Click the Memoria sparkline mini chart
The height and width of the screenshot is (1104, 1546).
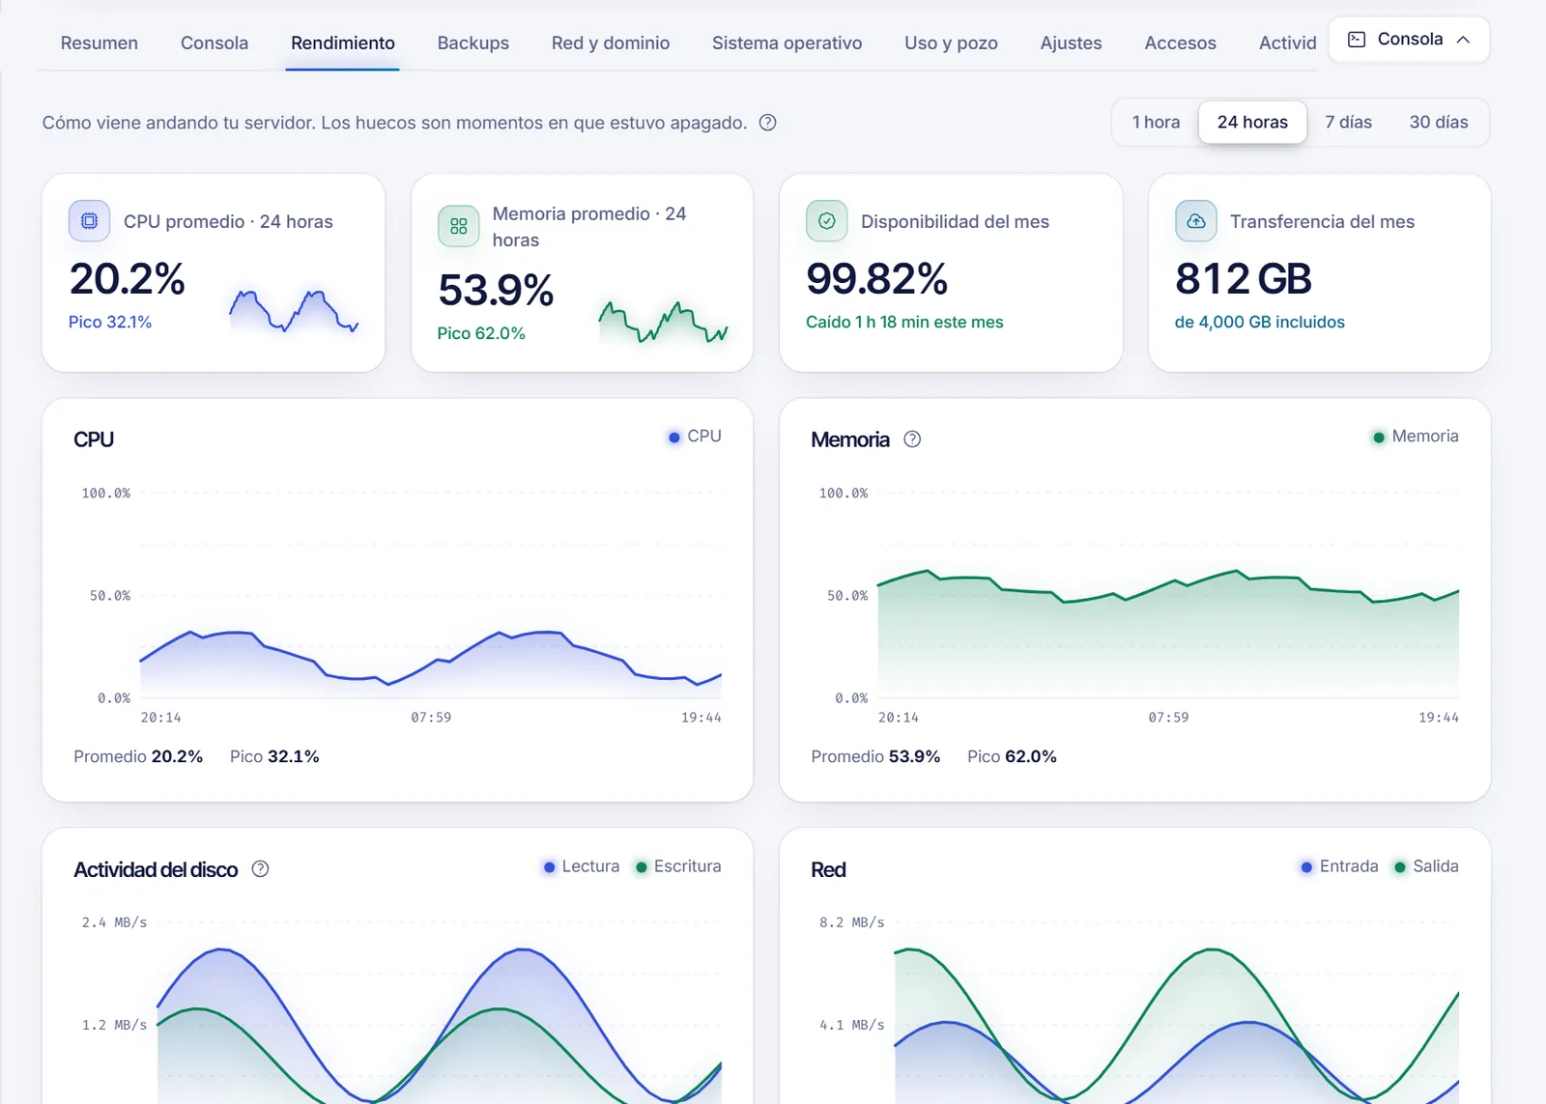click(663, 323)
